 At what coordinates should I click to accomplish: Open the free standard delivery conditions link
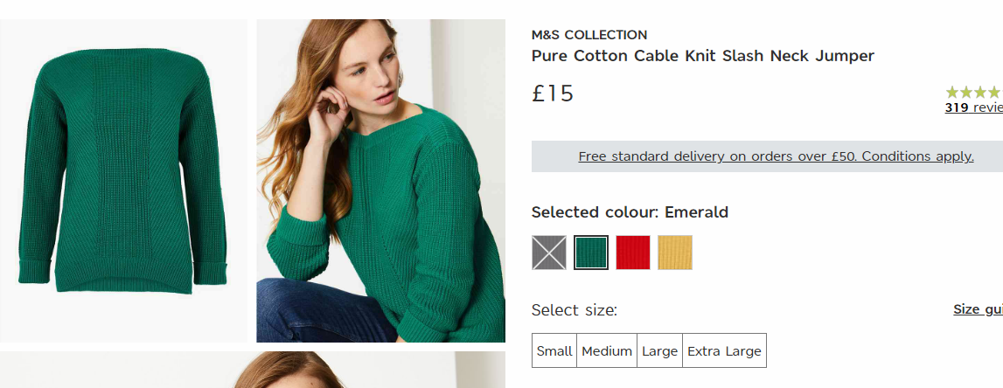point(776,156)
